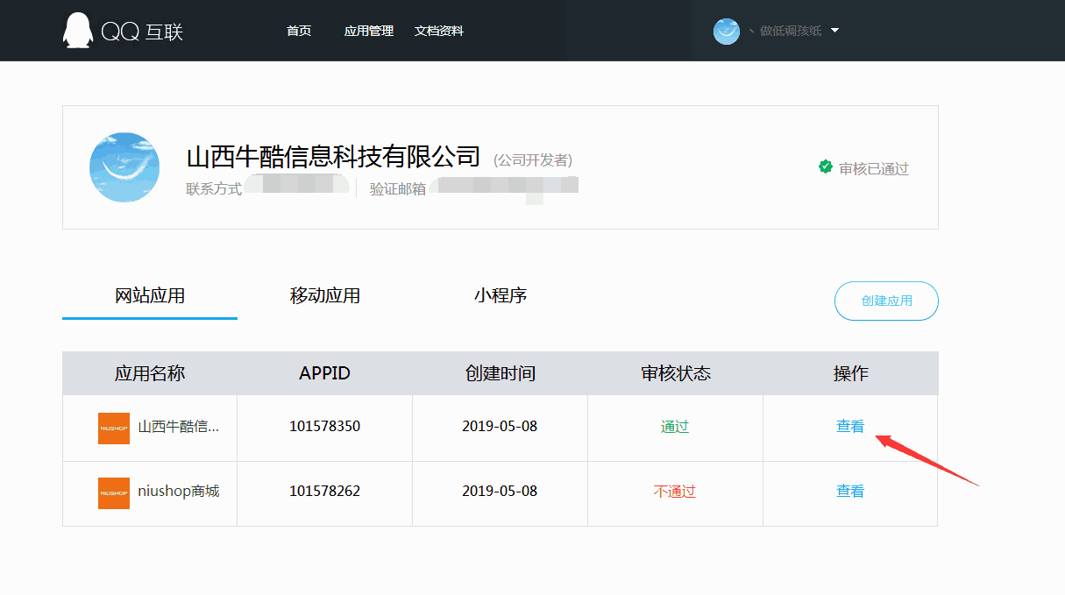Click 查看 for app 101578350
The image size is (1065, 595).
(x=850, y=427)
